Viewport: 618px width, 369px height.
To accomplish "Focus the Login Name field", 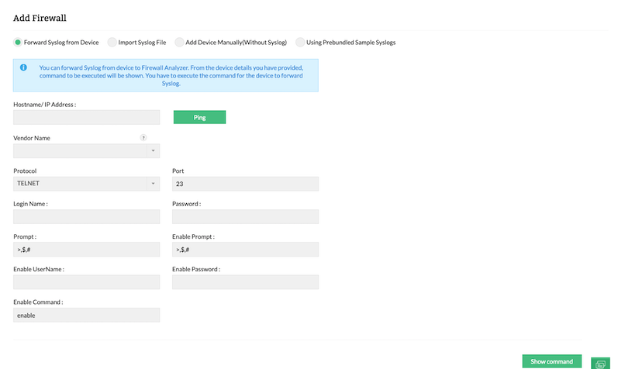I will pos(86,217).
